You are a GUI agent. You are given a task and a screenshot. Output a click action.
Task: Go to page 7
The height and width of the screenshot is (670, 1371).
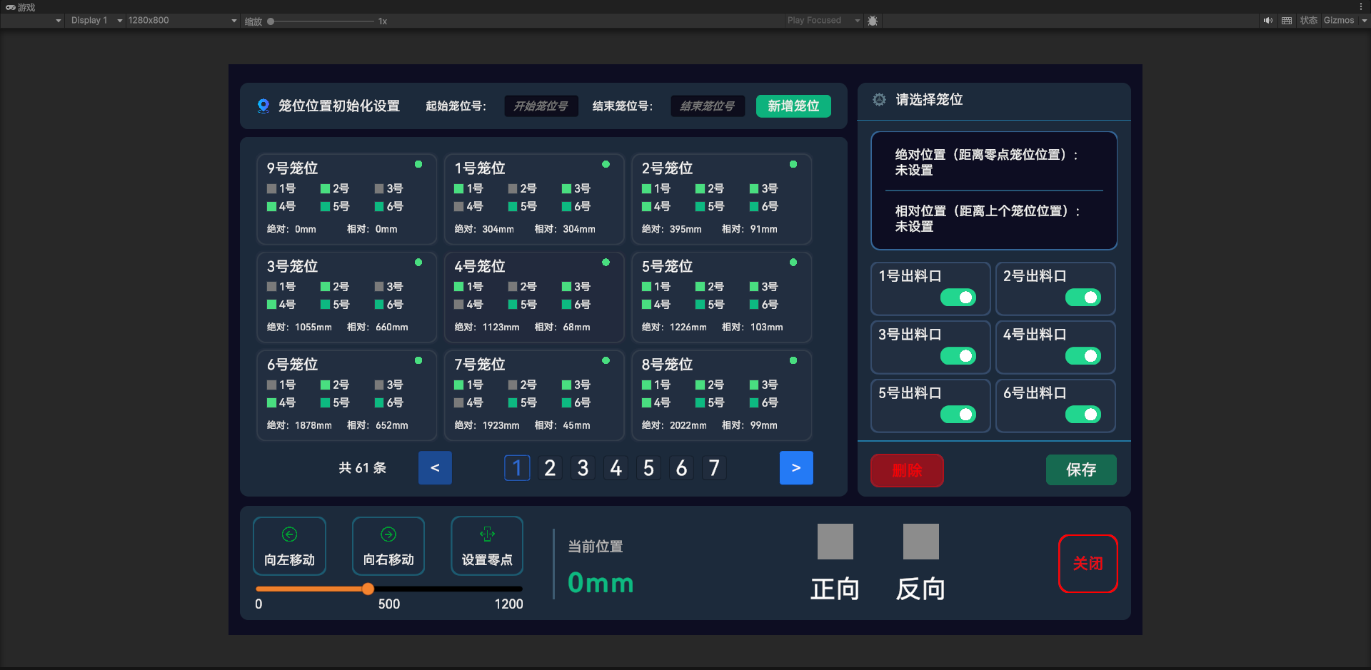coord(714,468)
